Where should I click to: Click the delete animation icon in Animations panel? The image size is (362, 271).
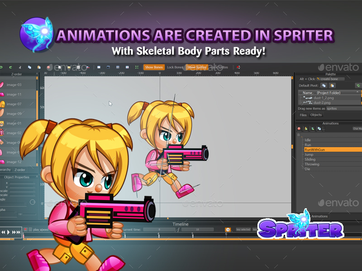tap(299, 128)
